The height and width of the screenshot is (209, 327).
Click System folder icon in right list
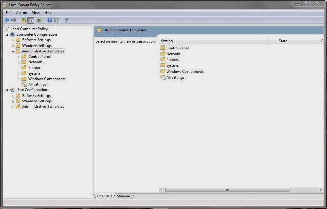[x=163, y=65]
